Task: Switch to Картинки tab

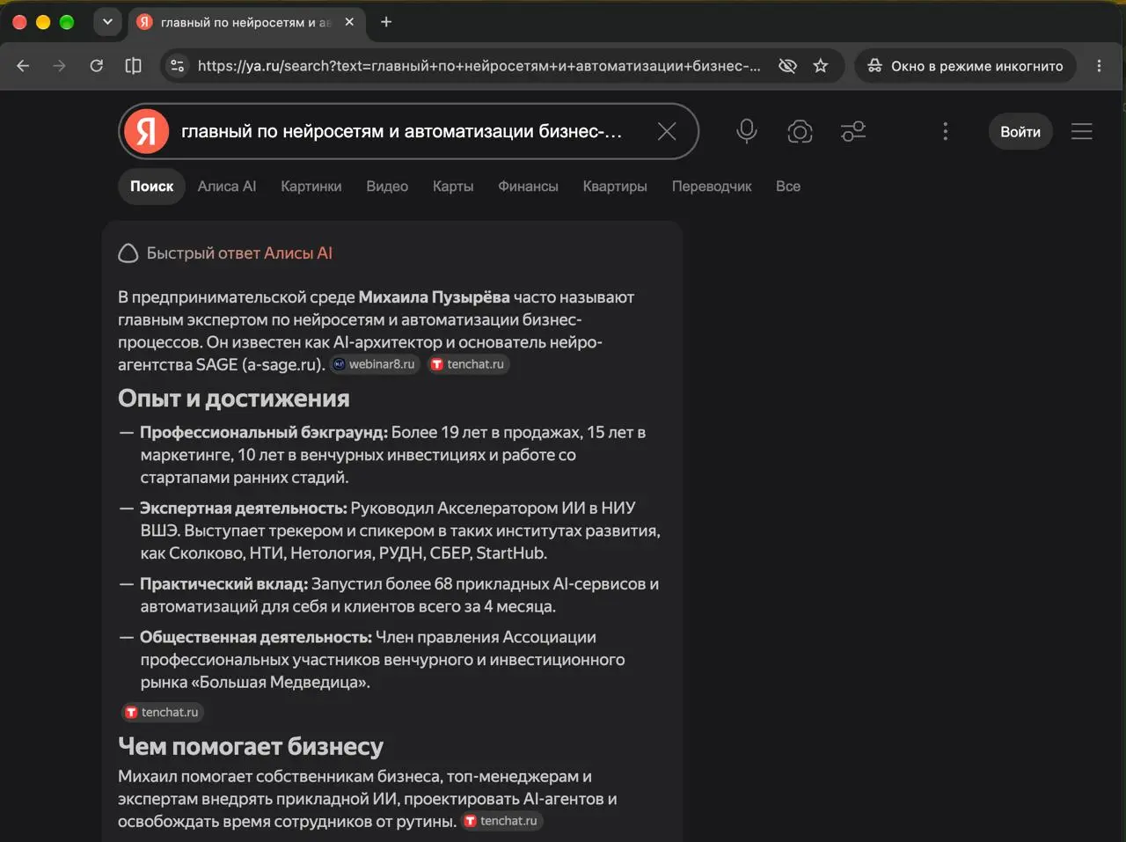Action: [311, 187]
